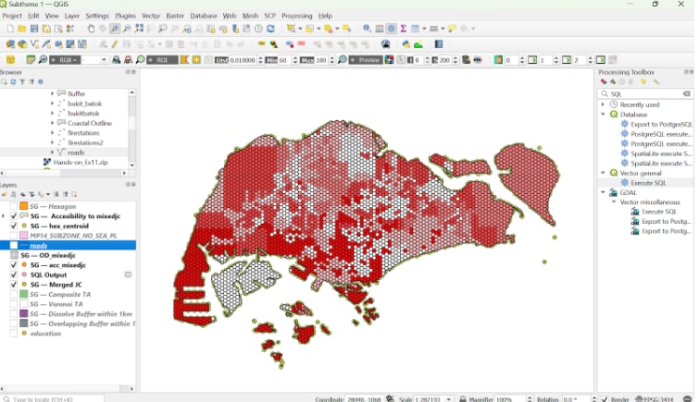Click the Refresh map icon
The width and height of the screenshot is (699, 402).
pos(271,29)
